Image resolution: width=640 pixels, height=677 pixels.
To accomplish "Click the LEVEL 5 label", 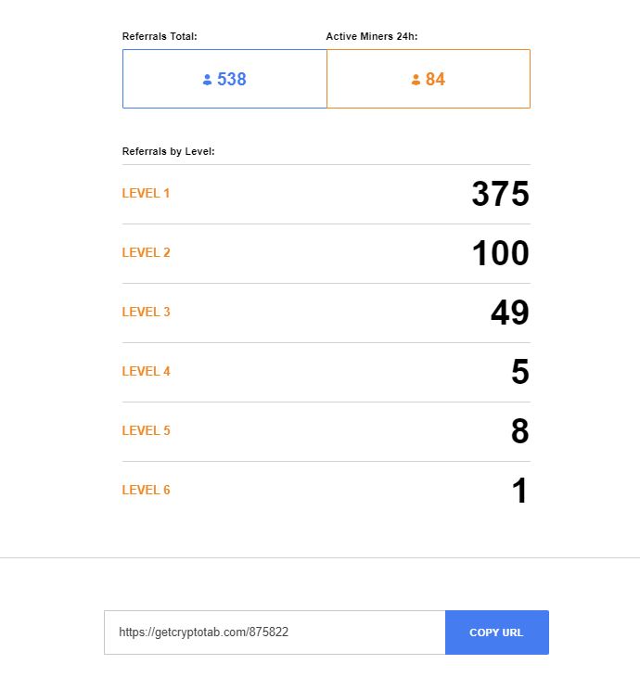I will 147,431.
